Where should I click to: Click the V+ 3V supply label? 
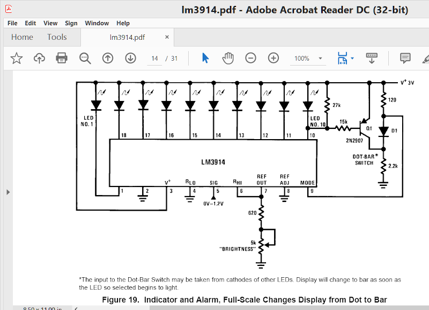click(x=408, y=82)
